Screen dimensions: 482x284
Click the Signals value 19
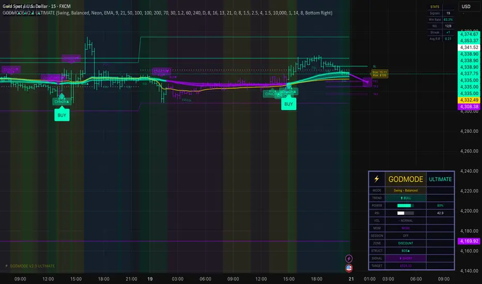(x=448, y=13)
